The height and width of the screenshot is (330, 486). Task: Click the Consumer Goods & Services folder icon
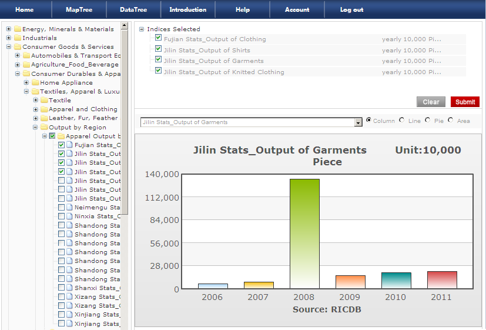point(18,47)
